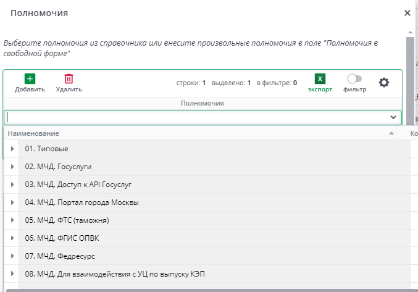Export the table via the Excel icon
The height and width of the screenshot is (292, 418).
[x=320, y=79]
